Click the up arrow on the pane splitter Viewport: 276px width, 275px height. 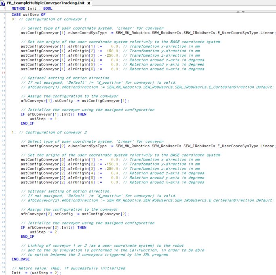pyautogui.click(x=237, y=12)
